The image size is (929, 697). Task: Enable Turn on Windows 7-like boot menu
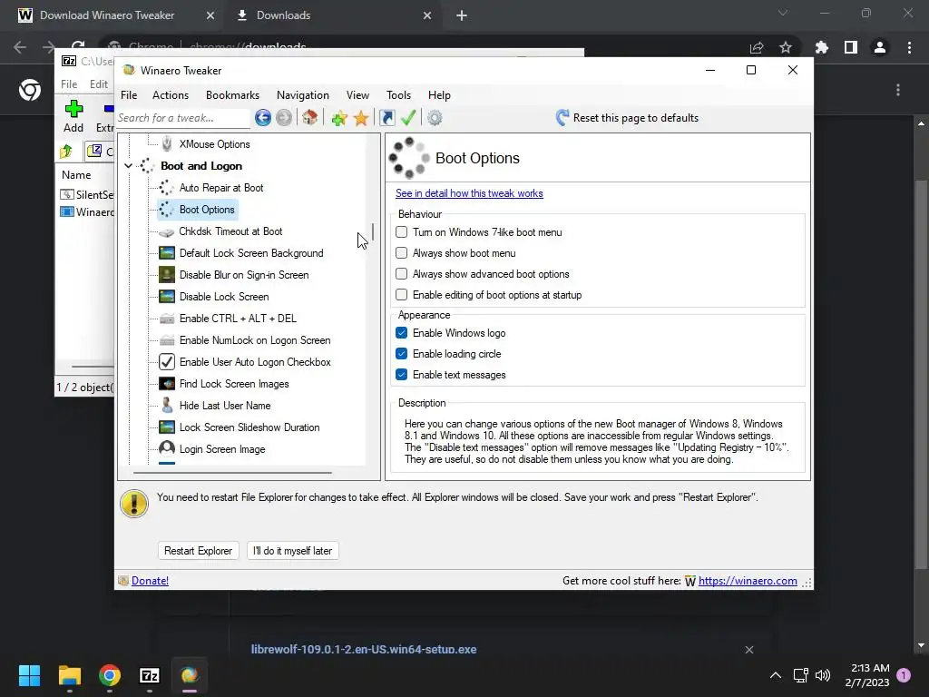coord(401,232)
